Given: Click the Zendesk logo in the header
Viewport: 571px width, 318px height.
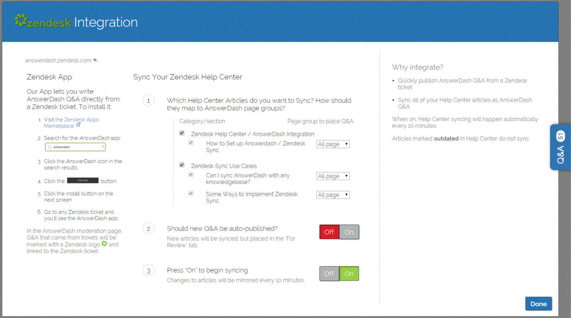Looking at the screenshot, I should pos(43,22).
